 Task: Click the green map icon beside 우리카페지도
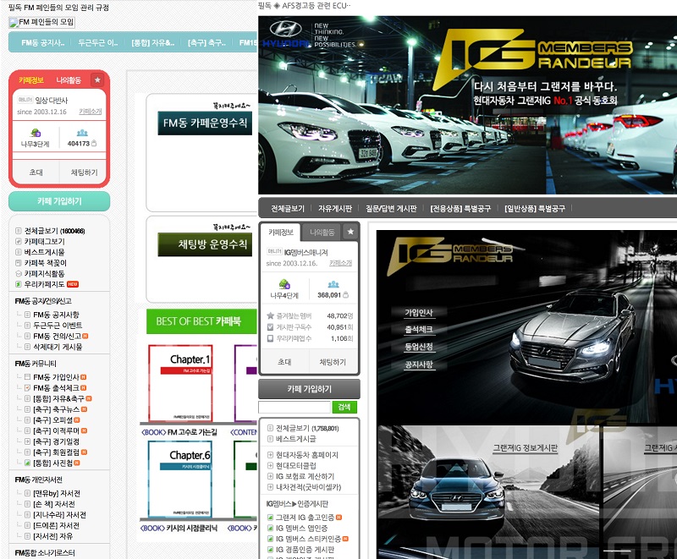tap(18, 284)
